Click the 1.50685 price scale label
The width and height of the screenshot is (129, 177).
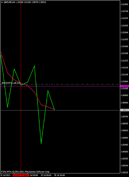click(x=125, y=123)
